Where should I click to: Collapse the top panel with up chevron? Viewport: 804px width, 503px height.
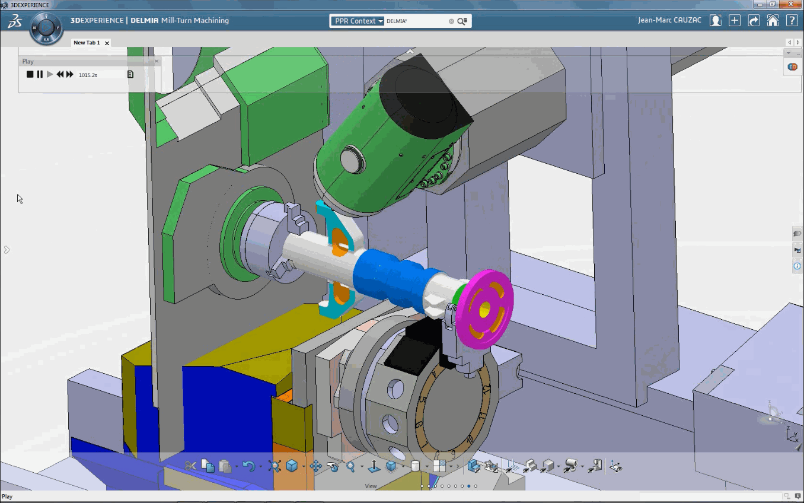tap(409, 52)
